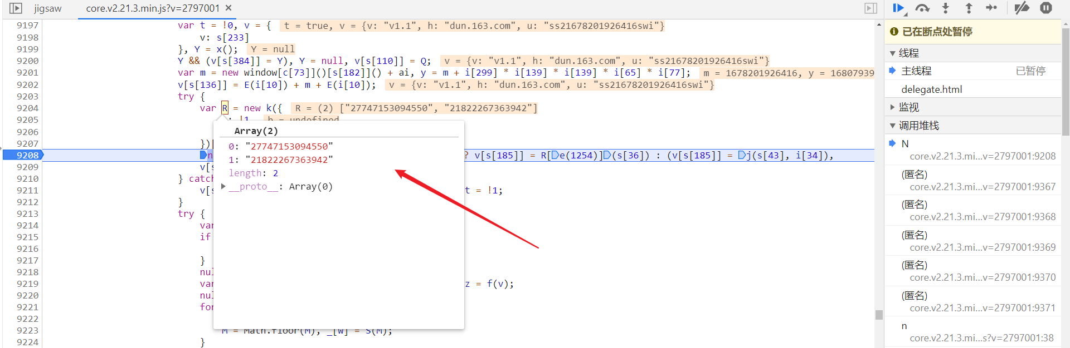Switch to the jigsaw tab
The height and width of the screenshot is (348, 1070).
[x=47, y=8]
